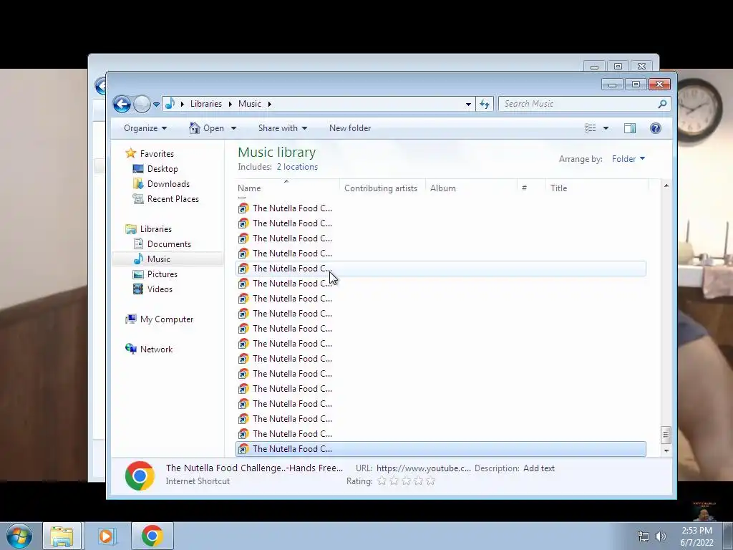Click the magnifying glass search icon
Screen dimensions: 733x550
tap(662, 104)
